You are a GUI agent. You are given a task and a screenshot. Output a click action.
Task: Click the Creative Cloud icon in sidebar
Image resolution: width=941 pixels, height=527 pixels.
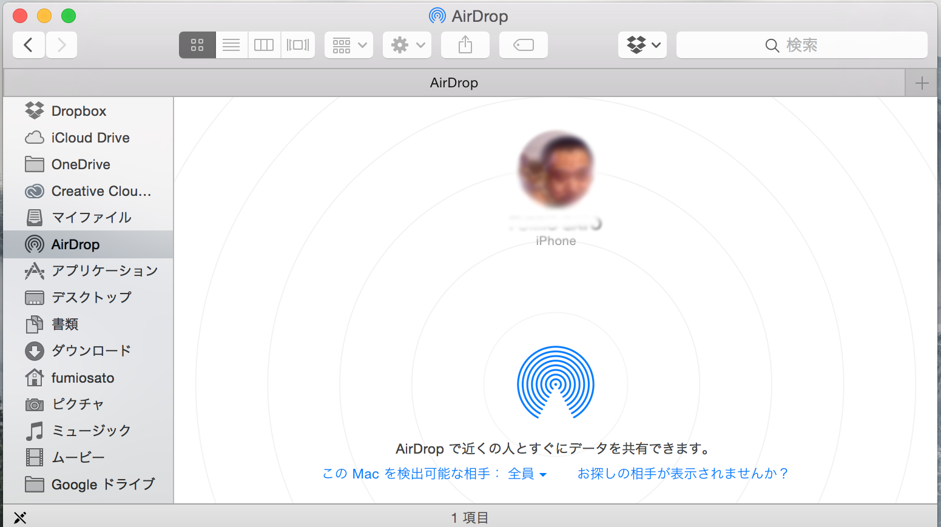(35, 191)
